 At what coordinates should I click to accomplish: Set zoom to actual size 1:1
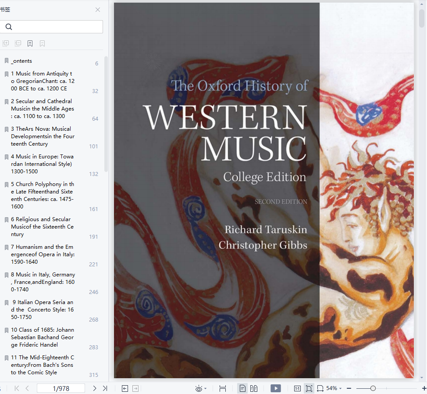tap(297, 389)
